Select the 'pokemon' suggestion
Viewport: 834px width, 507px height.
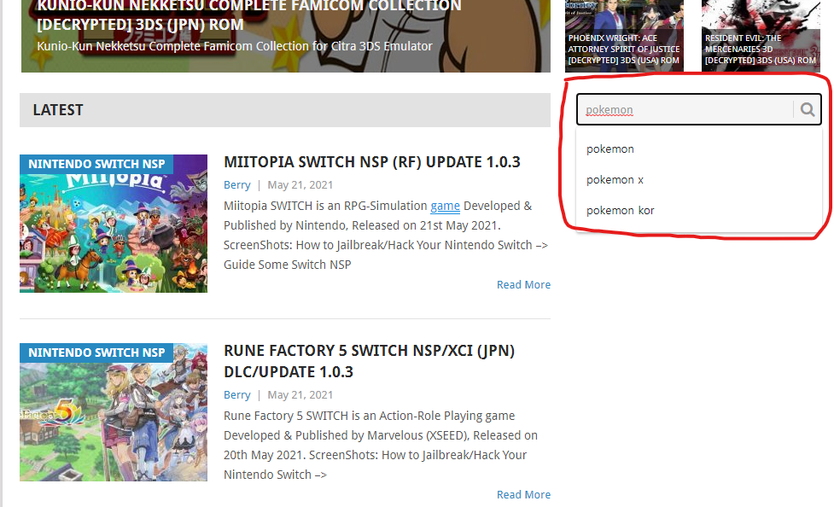tap(698, 149)
